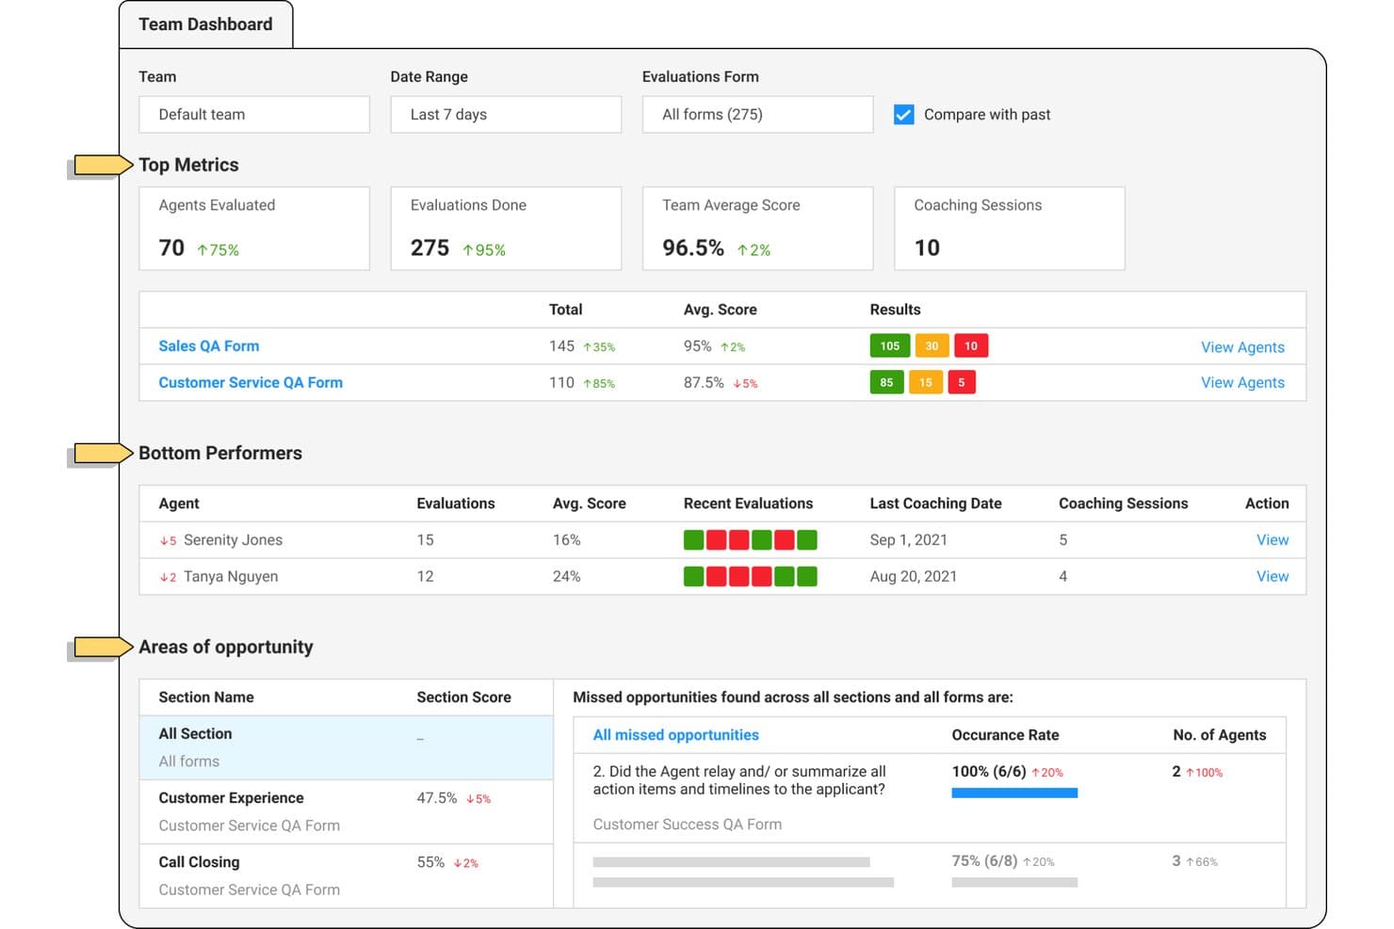The width and height of the screenshot is (1394, 929).
Task: Open the Evaluations Form dropdown, All forms (275)
Action: (757, 115)
